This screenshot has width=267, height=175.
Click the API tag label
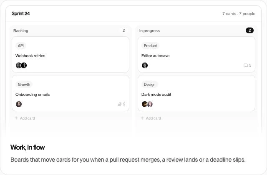21,46
